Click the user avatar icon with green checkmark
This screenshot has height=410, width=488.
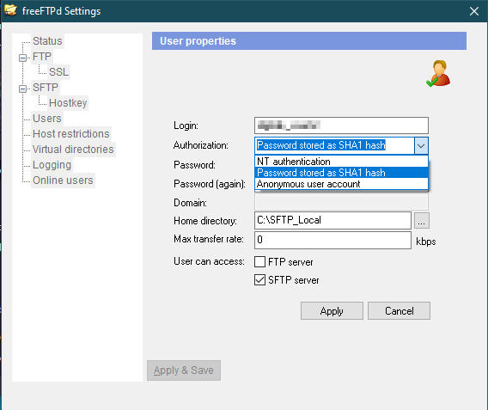pos(438,73)
